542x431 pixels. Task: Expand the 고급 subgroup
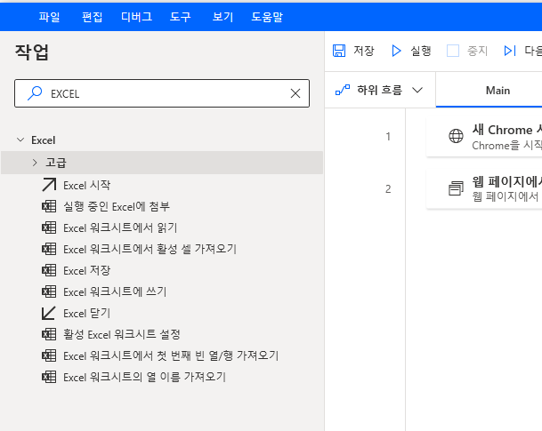35,163
